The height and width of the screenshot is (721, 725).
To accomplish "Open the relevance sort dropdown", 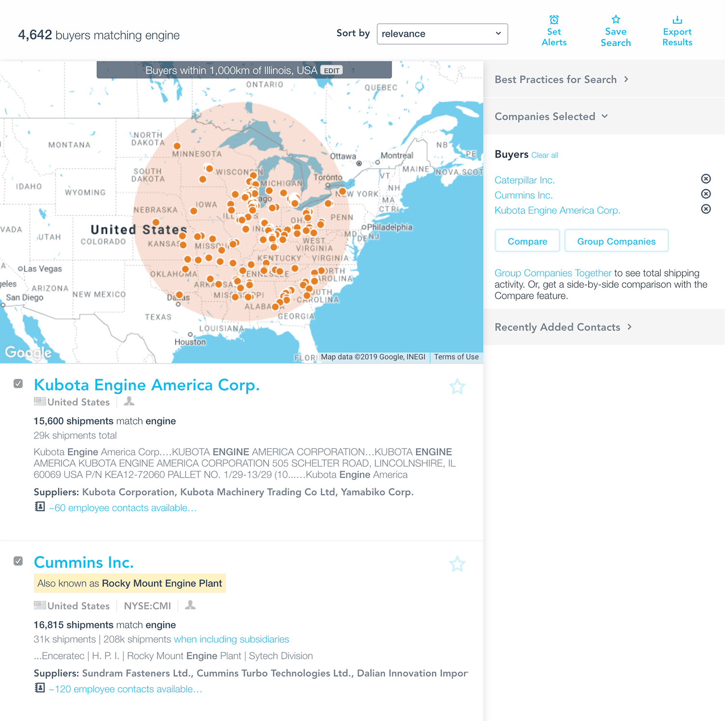I will point(442,34).
